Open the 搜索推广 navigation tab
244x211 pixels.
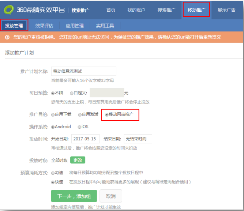(x=167, y=10)
